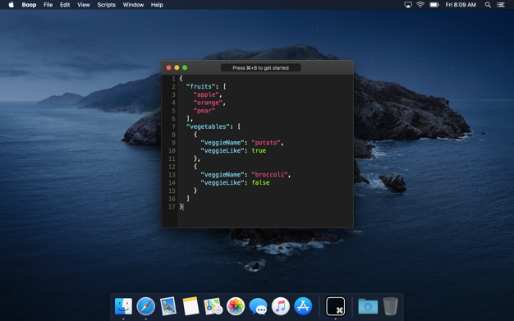Click the green true value

(259, 150)
